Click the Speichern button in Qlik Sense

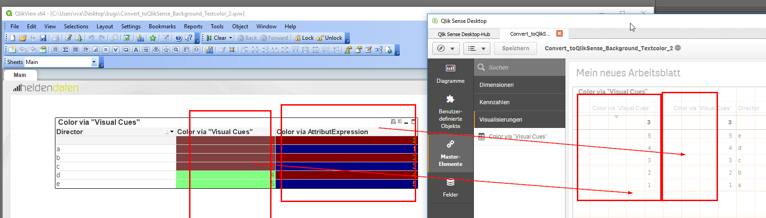click(516, 48)
